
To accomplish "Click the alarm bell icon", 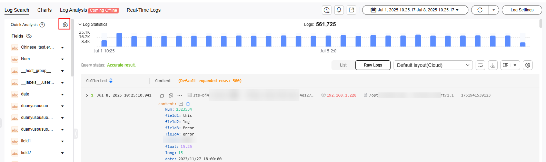I will [x=339, y=10].
